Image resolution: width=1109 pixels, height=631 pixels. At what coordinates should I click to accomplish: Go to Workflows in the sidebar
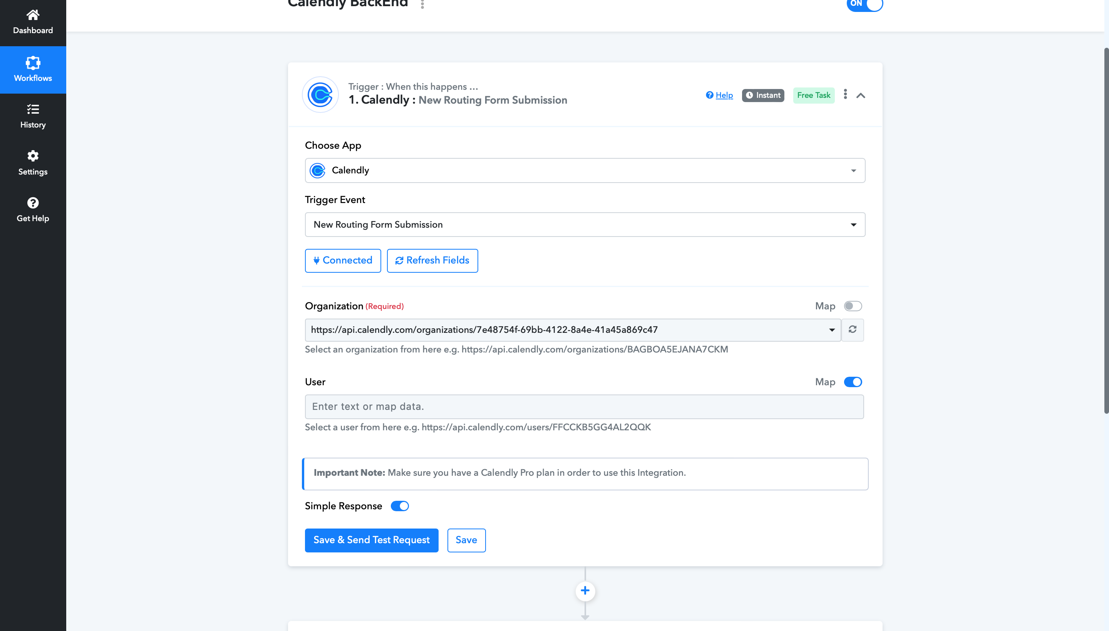[33, 69]
